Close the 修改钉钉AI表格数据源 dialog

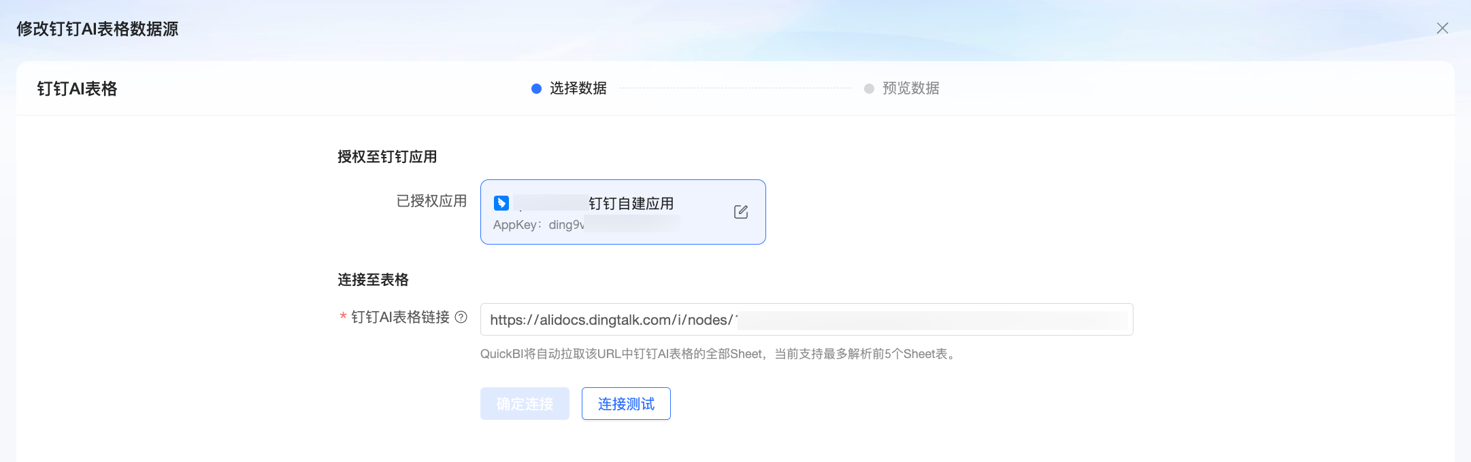point(1442,28)
